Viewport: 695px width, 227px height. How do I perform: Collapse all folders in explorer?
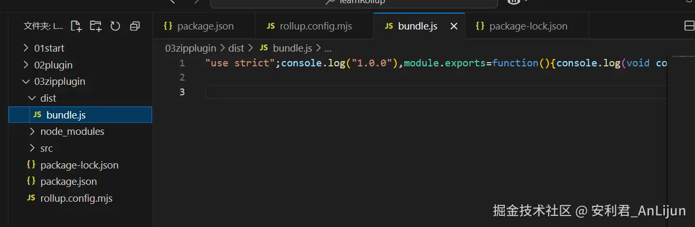click(135, 26)
